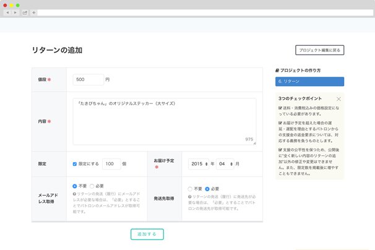Click the 値段 price input field
Viewport: 375px width, 250px height.
coord(88,79)
